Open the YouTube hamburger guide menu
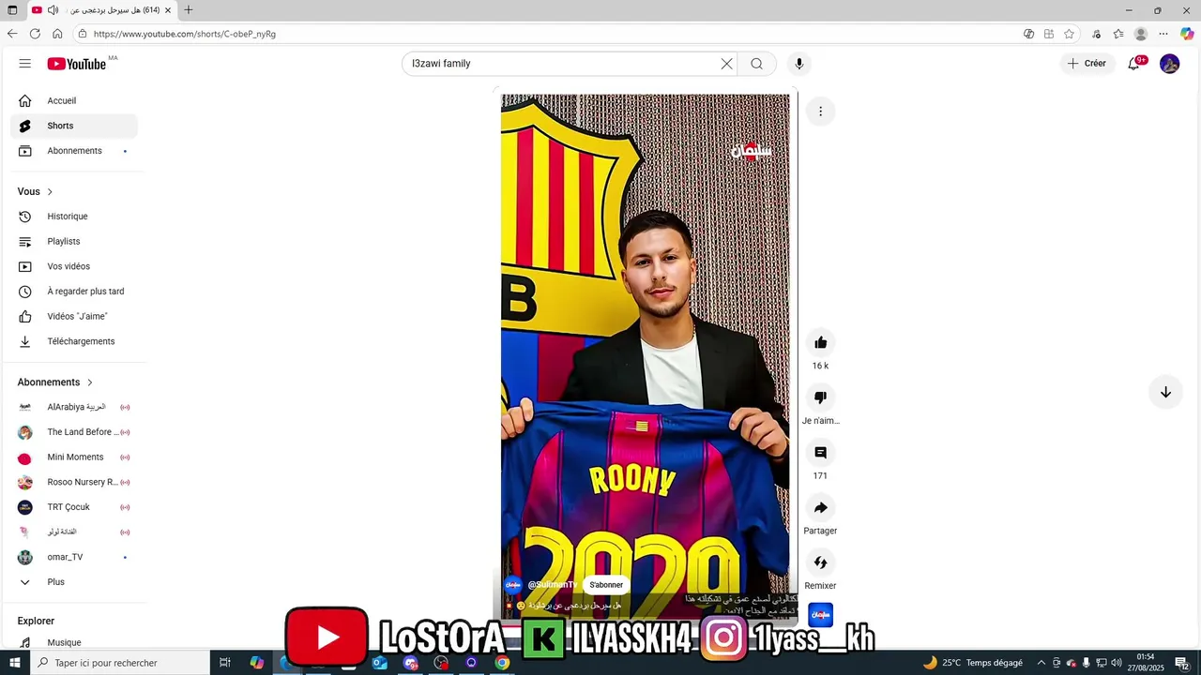The width and height of the screenshot is (1201, 675). tap(25, 64)
